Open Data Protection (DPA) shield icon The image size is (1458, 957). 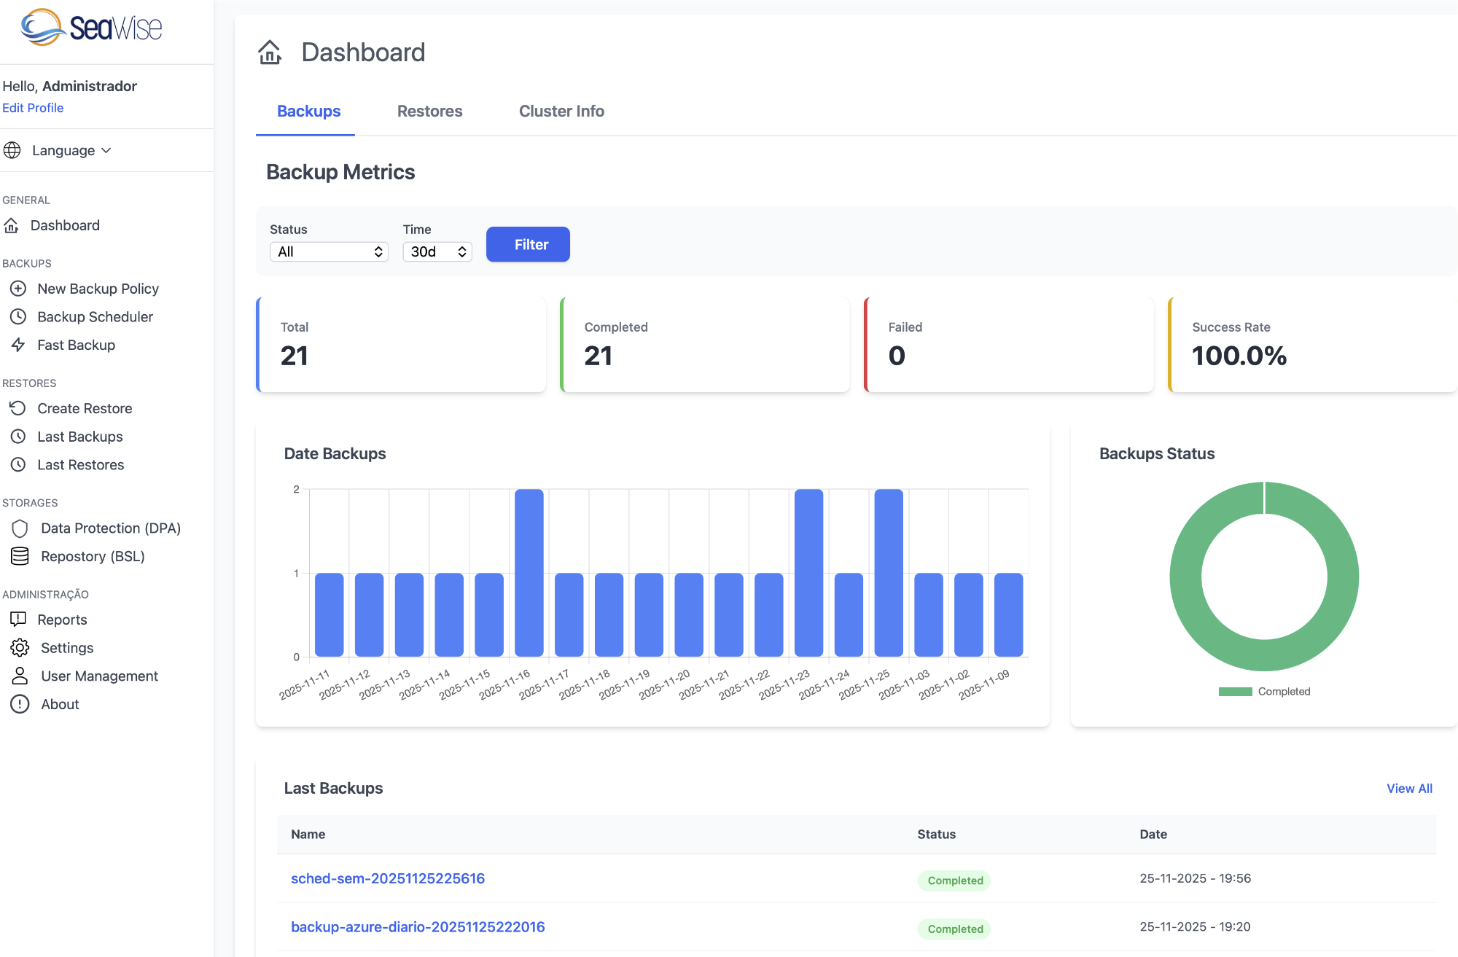pos(19,528)
